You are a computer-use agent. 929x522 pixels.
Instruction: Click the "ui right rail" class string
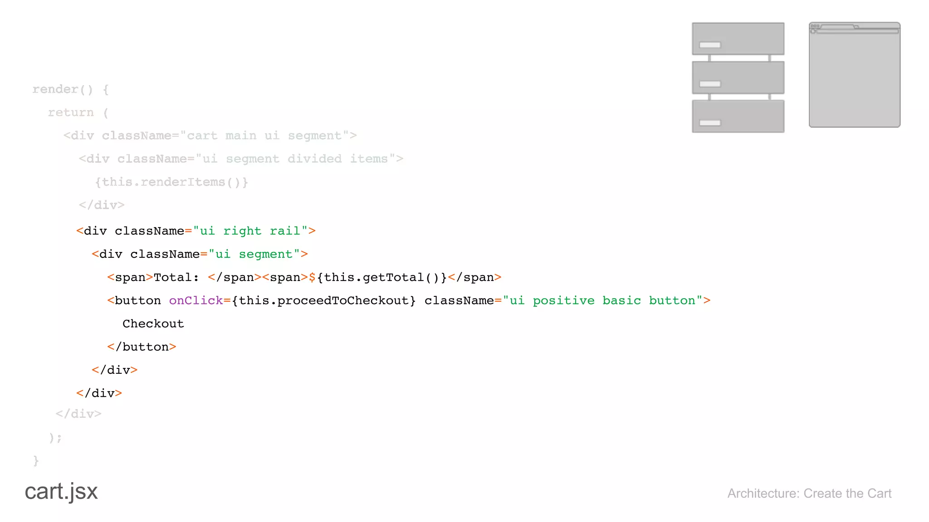pos(250,231)
